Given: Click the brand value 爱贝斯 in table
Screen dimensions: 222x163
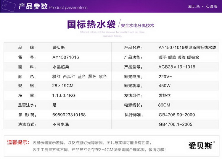Looking at the screenshot, I should (x=59, y=48).
